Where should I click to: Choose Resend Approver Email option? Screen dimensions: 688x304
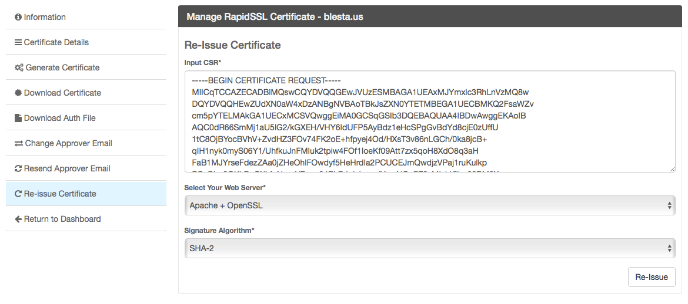pyautogui.click(x=66, y=169)
